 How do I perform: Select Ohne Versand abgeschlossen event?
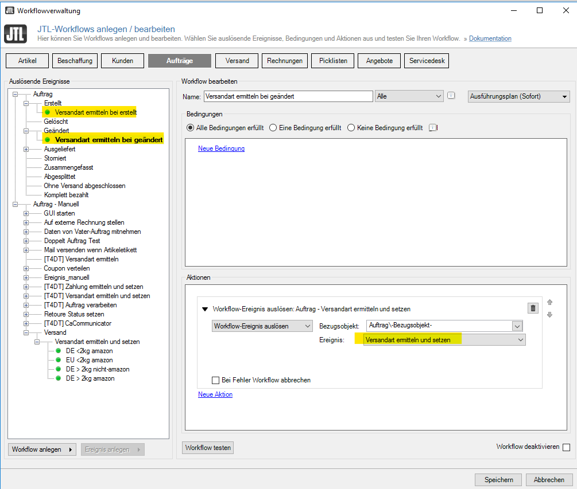[84, 186]
